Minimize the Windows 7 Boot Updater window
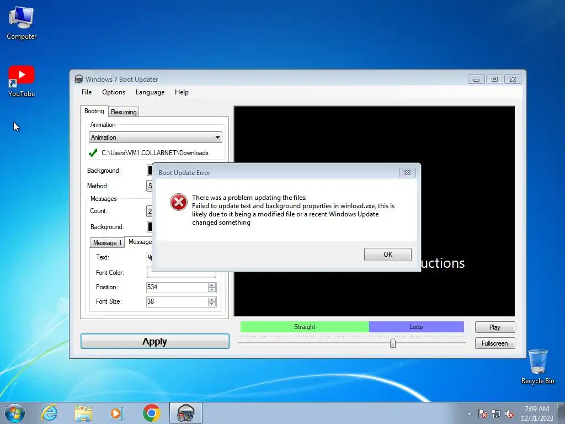The height and width of the screenshot is (424, 565). [x=476, y=79]
